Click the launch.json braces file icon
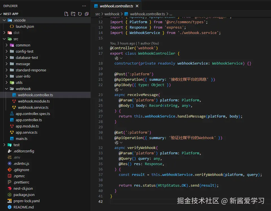This screenshot has height=211, width=271. tap(12, 27)
